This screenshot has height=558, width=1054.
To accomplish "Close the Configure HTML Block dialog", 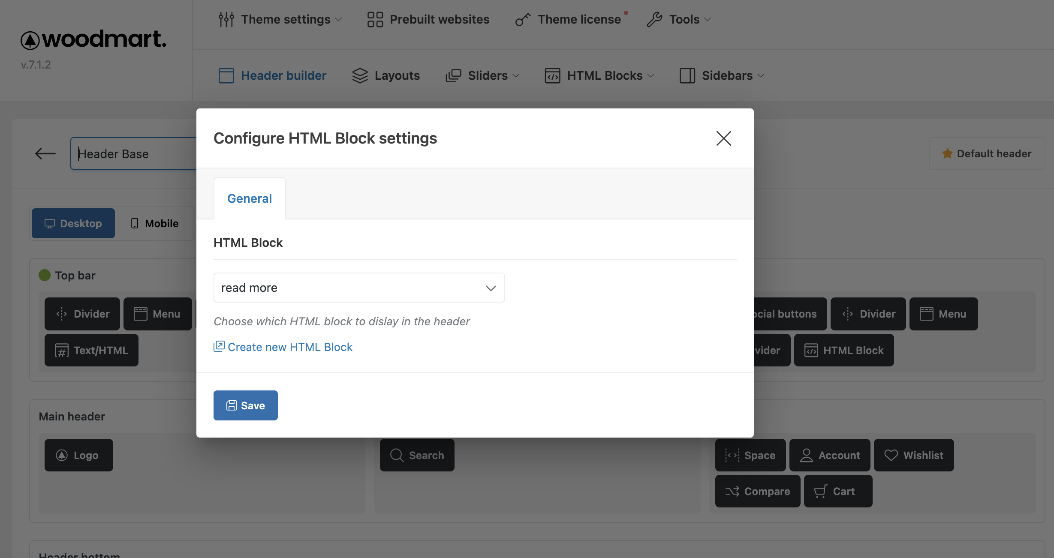I will [724, 138].
